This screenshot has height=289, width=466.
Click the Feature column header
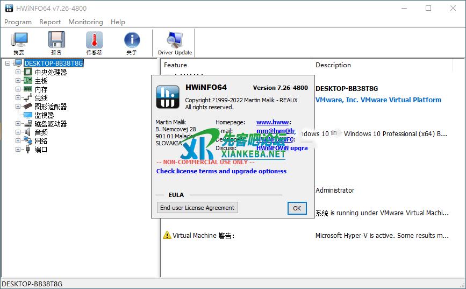pyautogui.click(x=176, y=65)
